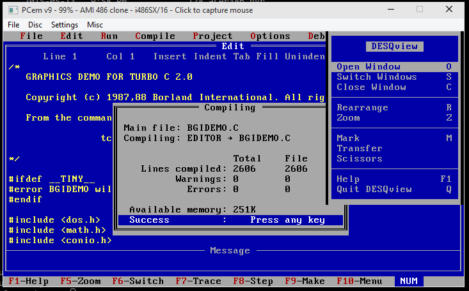
Task: Open Turbo C Options menu
Action: [270, 36]
